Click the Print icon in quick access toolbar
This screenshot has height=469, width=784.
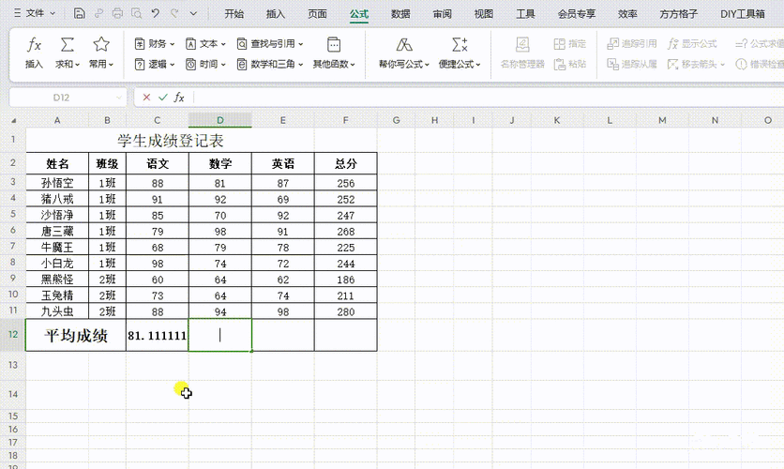[x=117, y=13]
